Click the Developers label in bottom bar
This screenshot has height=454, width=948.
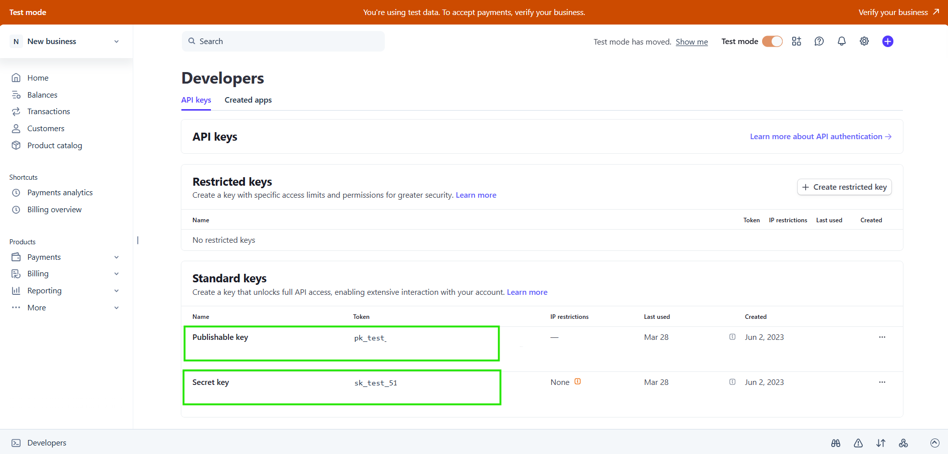click(47, 443)
